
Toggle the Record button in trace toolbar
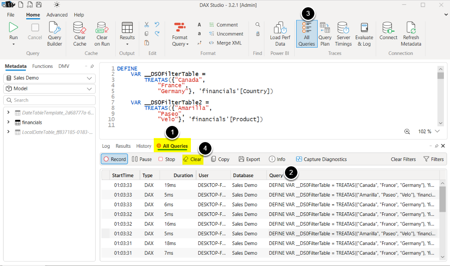[114, 159]
